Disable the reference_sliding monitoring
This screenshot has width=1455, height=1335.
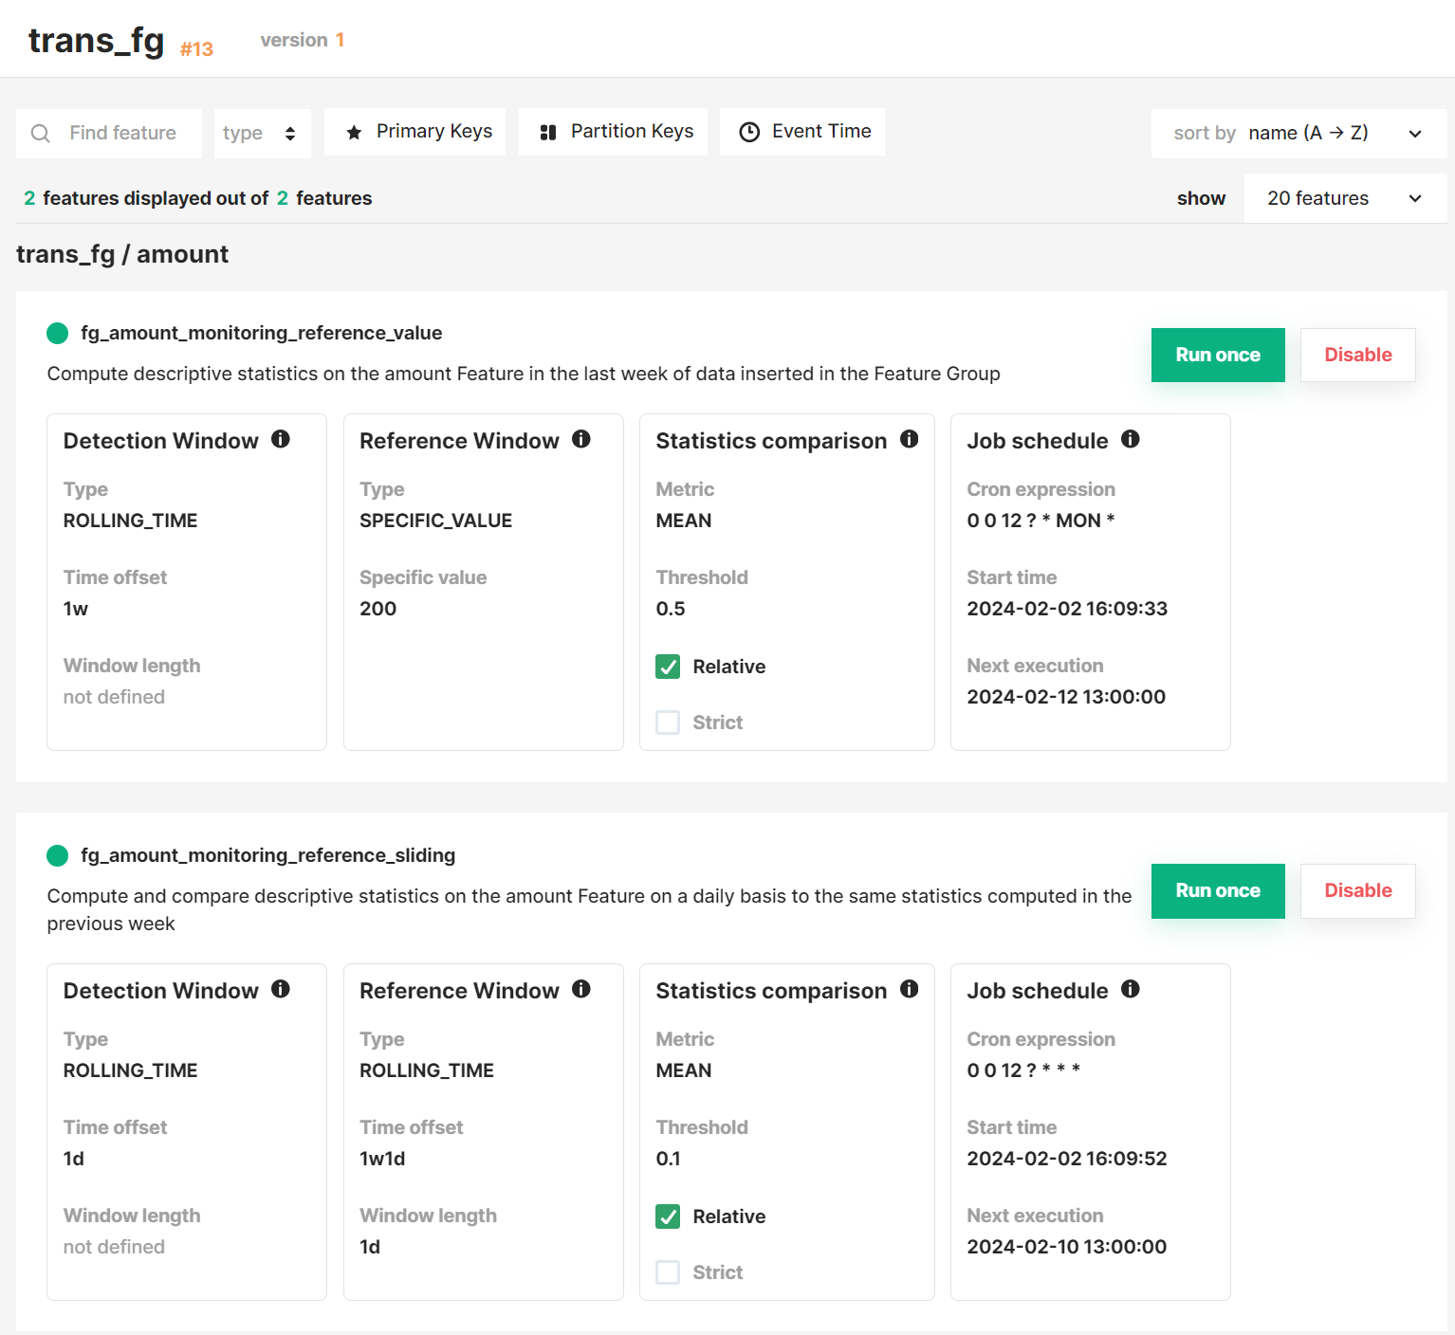click(x=1357, y=890)
